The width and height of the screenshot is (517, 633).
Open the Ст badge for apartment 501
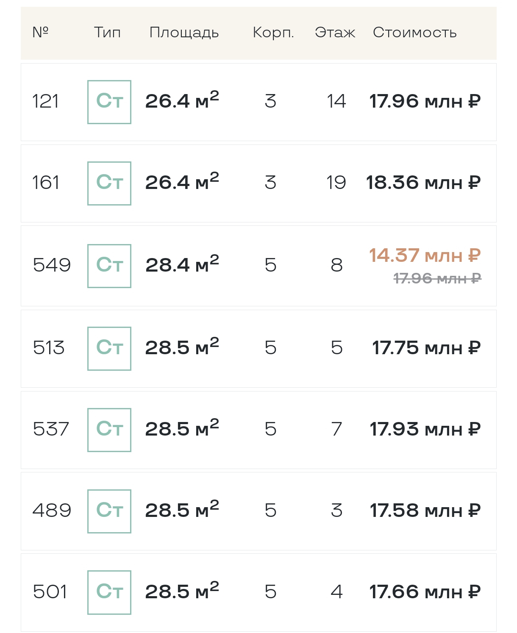(109, 592)
